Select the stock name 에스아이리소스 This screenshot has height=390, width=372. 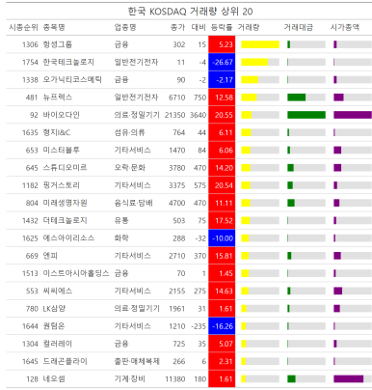click(x=68, y=238)
